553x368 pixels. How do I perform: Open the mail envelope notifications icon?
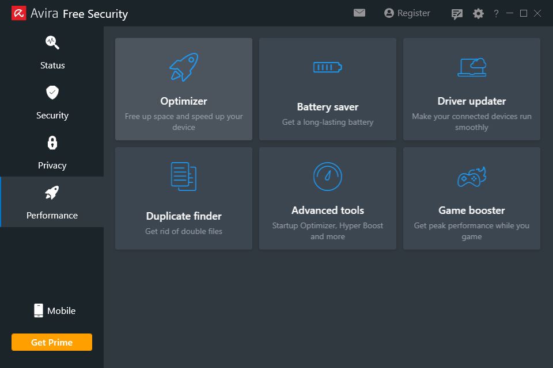click(x=359, y=13)
